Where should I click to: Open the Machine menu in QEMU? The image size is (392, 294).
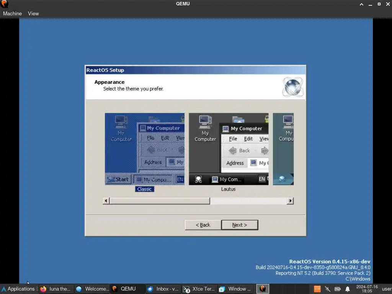(12, 13)
